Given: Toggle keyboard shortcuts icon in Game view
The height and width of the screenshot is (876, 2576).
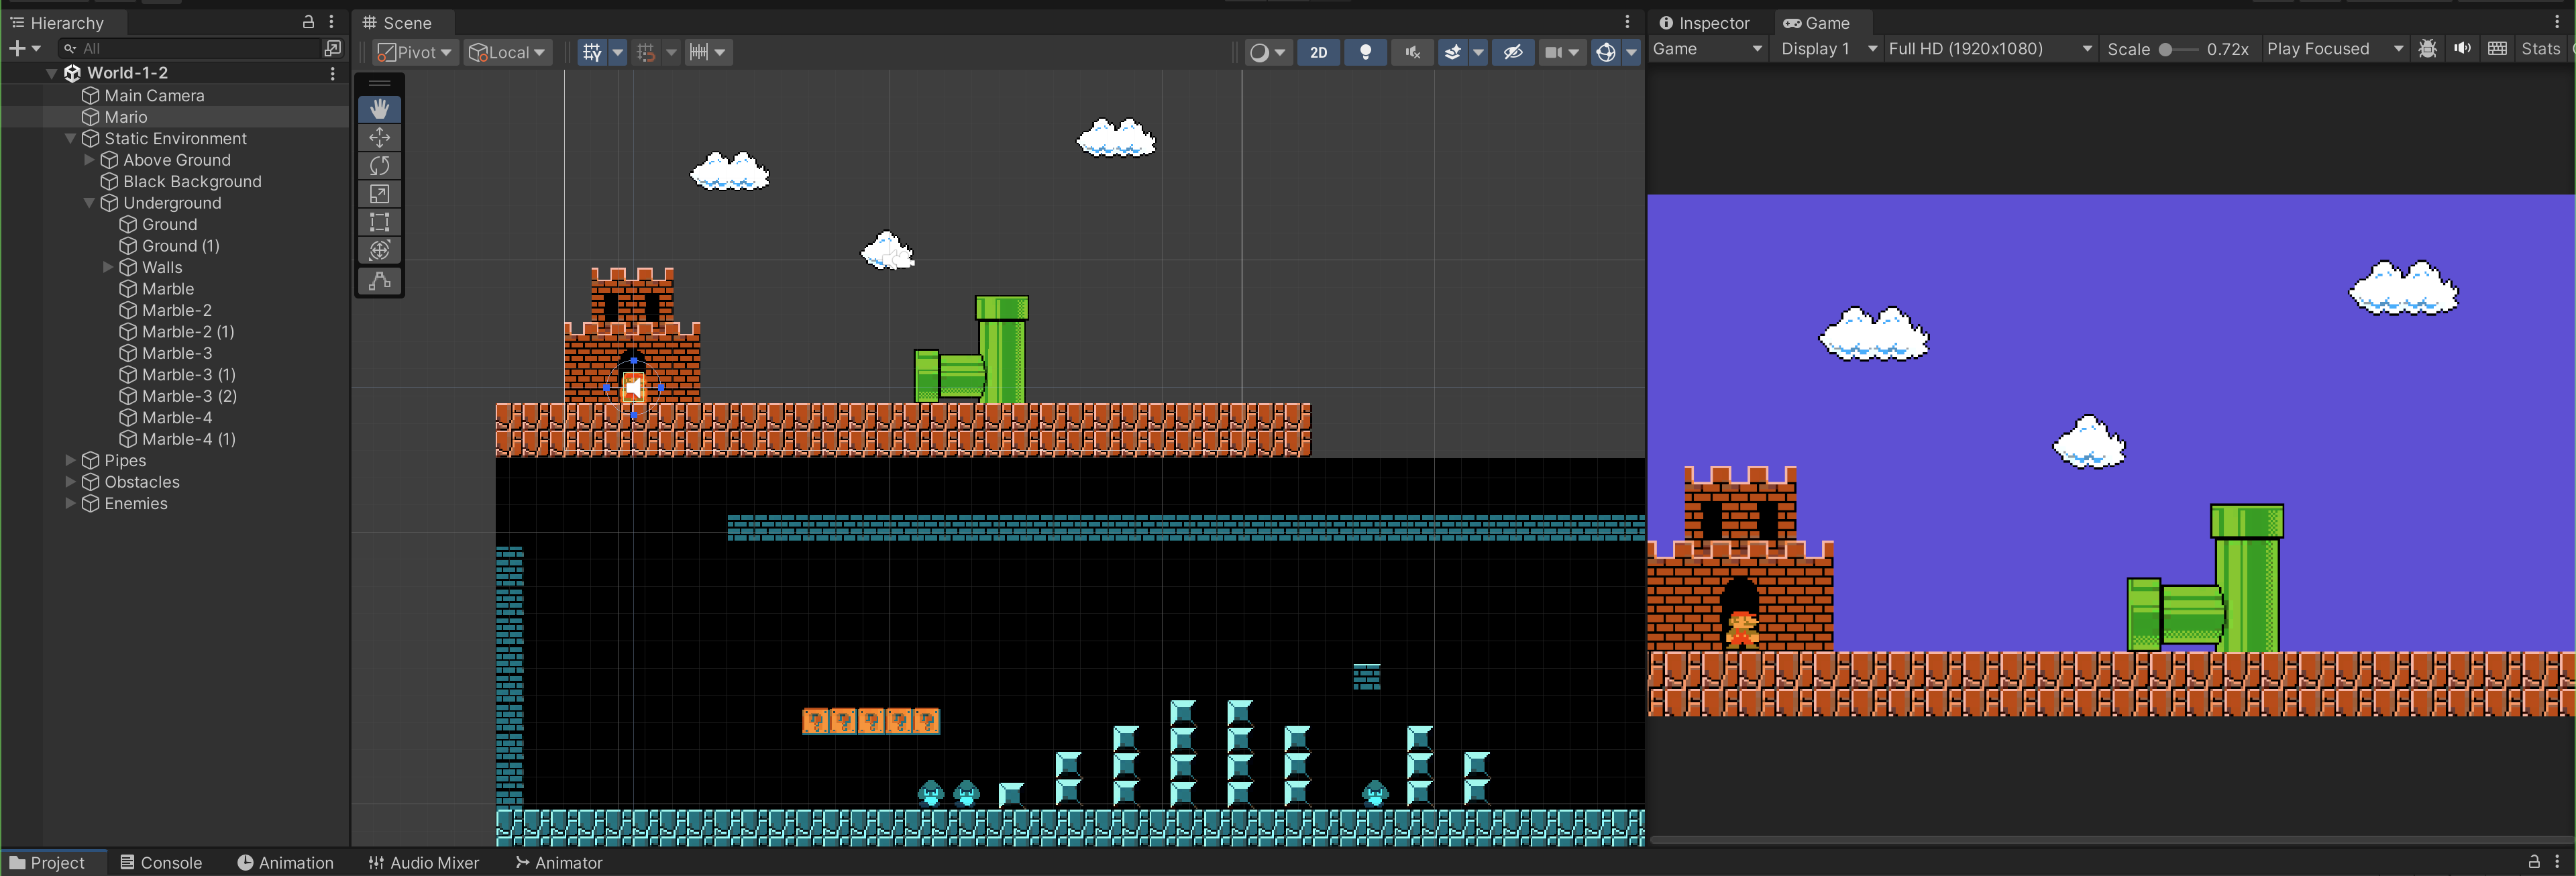Looking at the screenshot, I should tap(2497, 49).
